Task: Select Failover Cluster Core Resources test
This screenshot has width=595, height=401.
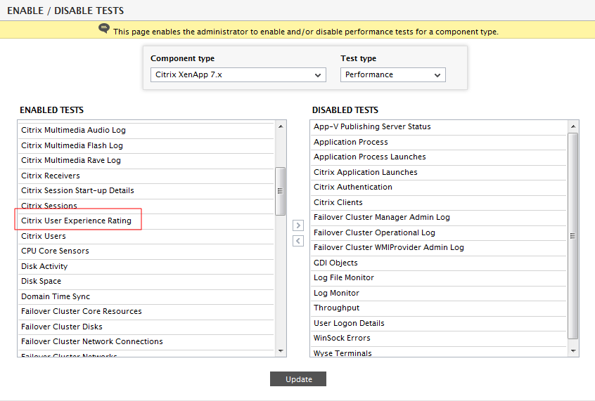Action: (146, 311)
